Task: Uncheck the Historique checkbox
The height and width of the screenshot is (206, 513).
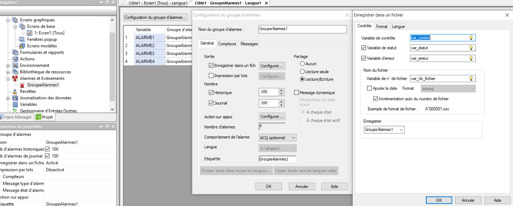Action: pyautogui.click(x=211, y=93)
